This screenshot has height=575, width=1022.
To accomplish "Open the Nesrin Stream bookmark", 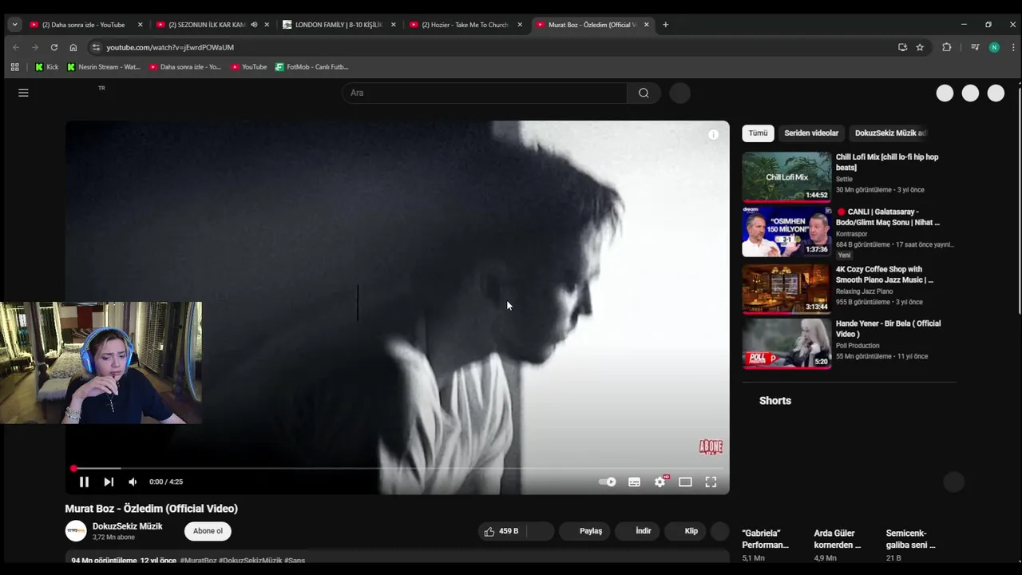I will pos(103,67).
